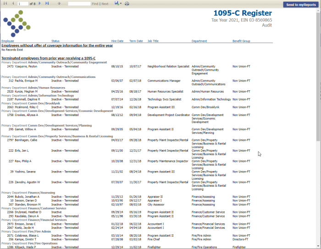Click the Benefit Group column header
The image size is (321, 249).
pyautogui.click(x=241, y=41)
